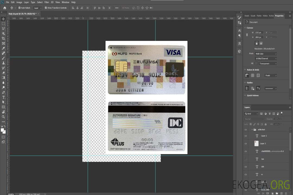Viewport: 293px width, 195px height.
Task: Select the Gradient tool
Action: click(x=3, y=78)
